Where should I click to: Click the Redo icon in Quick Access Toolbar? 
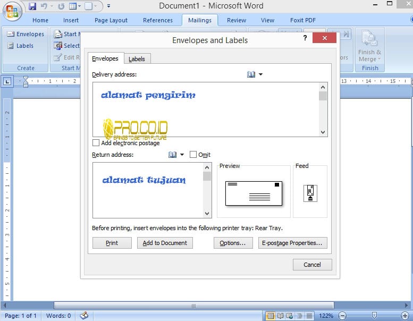click(61, 6)
